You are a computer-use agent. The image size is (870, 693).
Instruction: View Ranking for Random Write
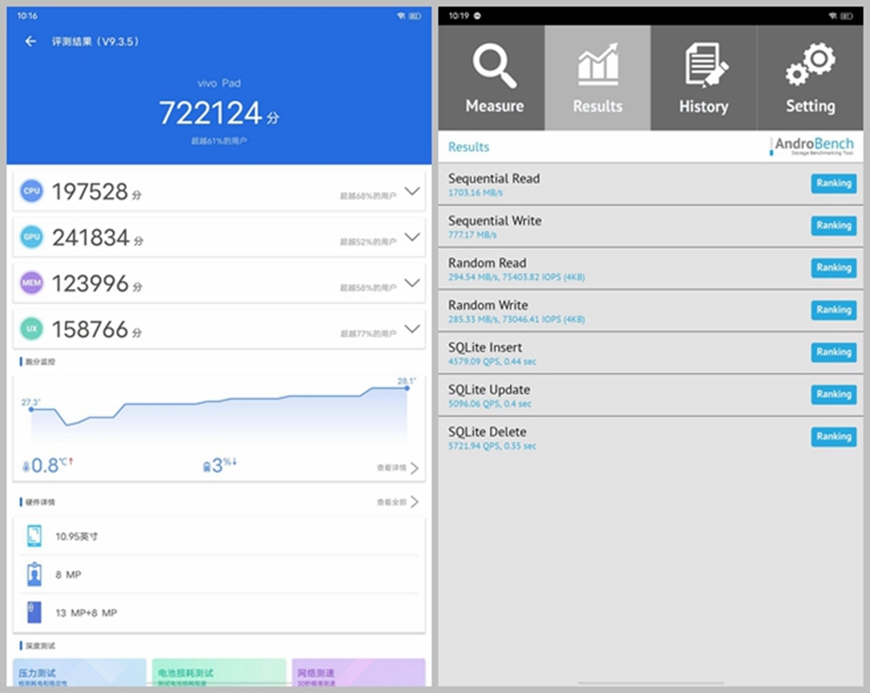833,310
